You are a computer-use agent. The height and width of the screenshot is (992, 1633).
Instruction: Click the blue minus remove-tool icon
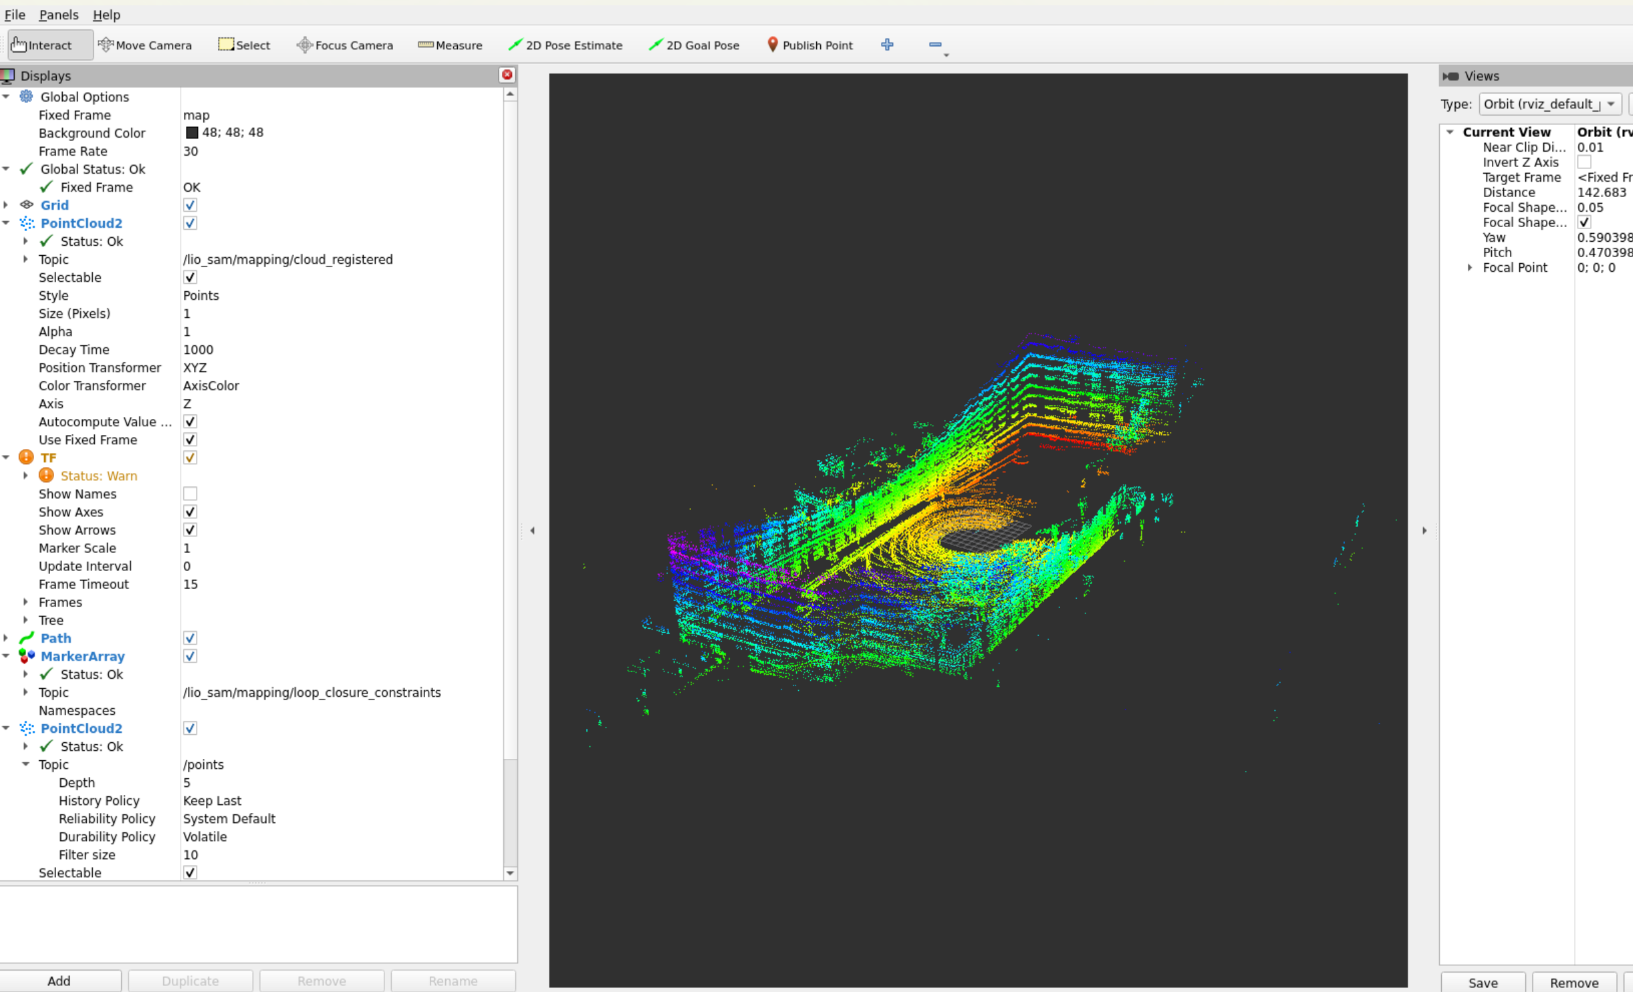click(934, 45)
